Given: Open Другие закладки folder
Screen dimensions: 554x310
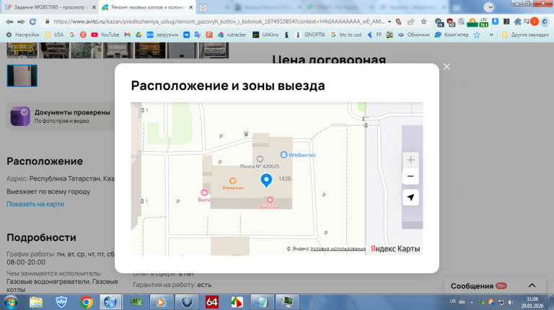Looking at the screenshot, I should click(525, 35).
